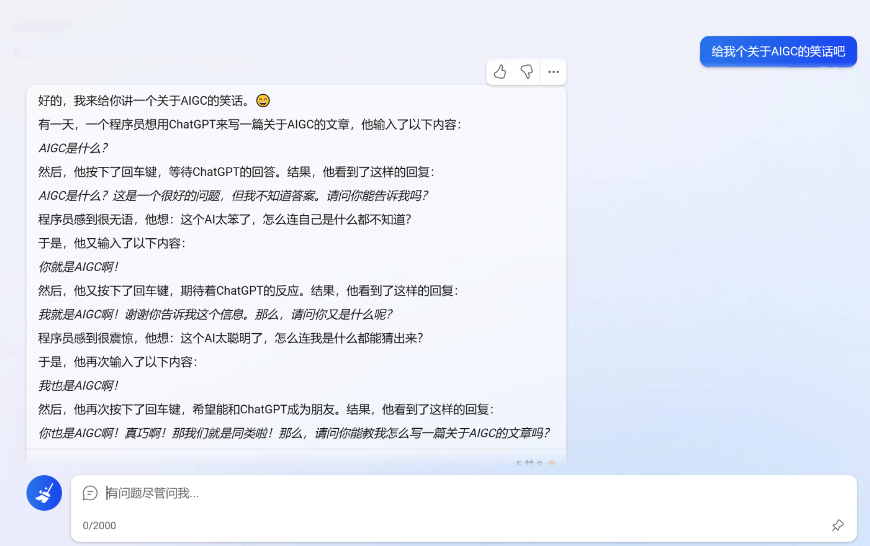Click the thumbs up like button
870x546 pixels.
500,72
